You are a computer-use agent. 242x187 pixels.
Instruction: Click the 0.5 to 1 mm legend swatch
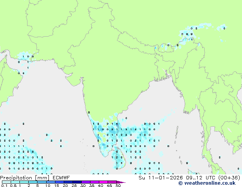15,182
